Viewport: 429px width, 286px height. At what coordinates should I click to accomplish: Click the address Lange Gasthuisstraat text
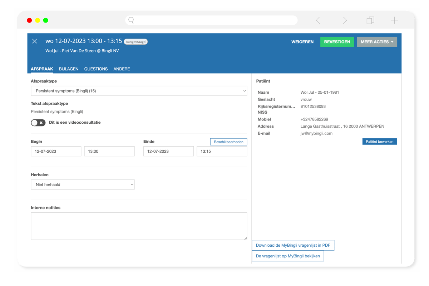click(x=342, y=127)
